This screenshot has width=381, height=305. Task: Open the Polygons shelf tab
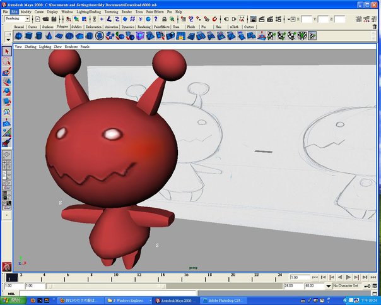click(62, 28)
